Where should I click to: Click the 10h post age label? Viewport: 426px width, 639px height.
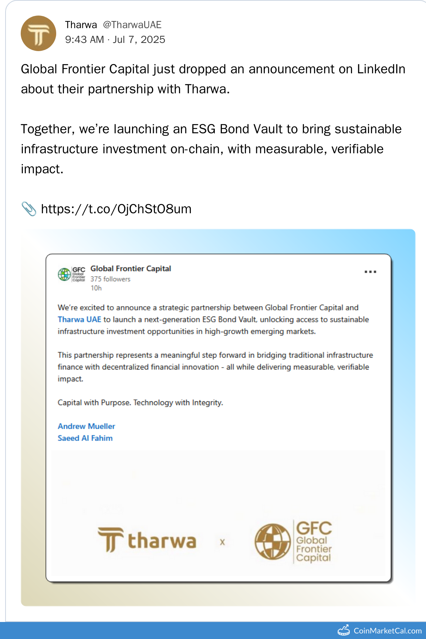pos(96,288)
